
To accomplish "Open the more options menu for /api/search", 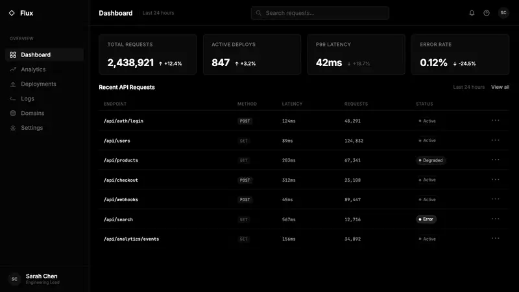I will click(x=495, y=219).
